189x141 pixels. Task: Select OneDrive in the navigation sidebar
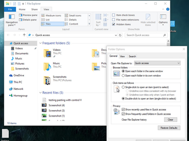point(19,75)
